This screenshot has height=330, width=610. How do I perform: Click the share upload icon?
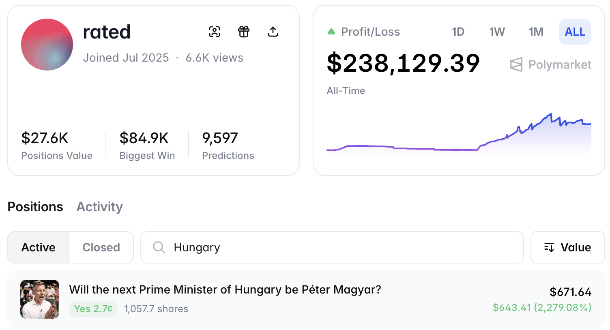point(273,32)
